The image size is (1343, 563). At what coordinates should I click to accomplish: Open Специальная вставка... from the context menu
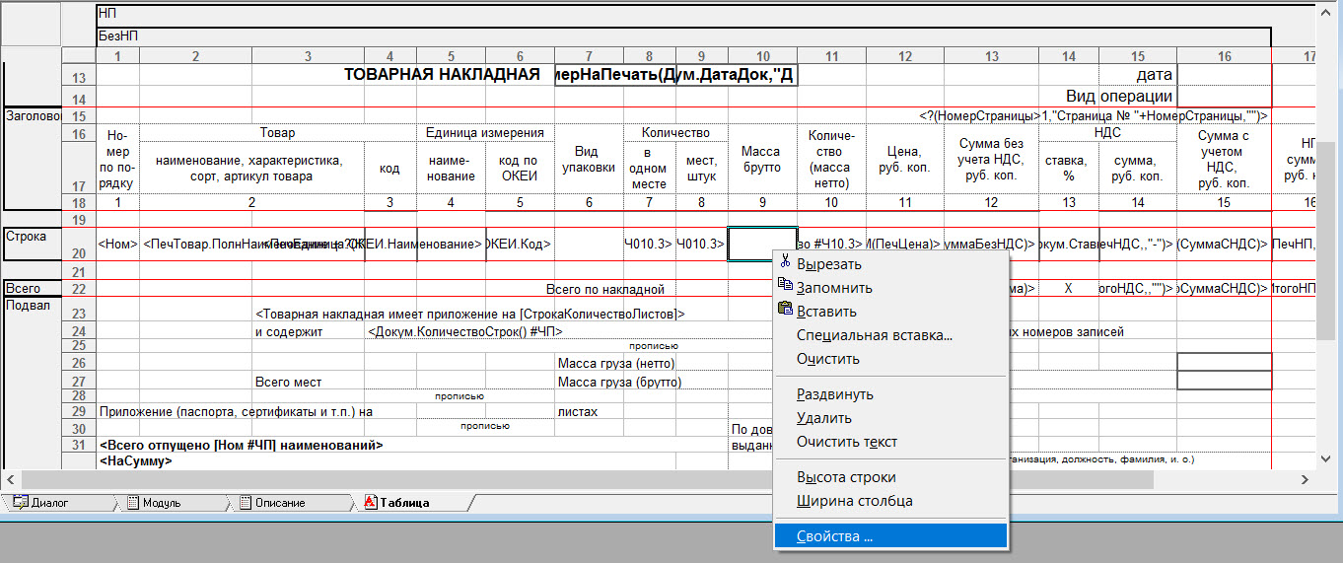[x=890, y=335]
